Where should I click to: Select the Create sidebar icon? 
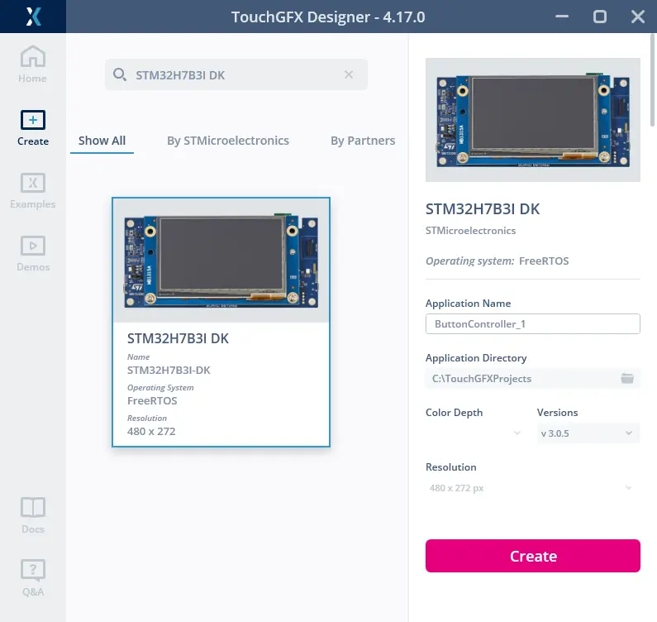click(x=33, y=121)
